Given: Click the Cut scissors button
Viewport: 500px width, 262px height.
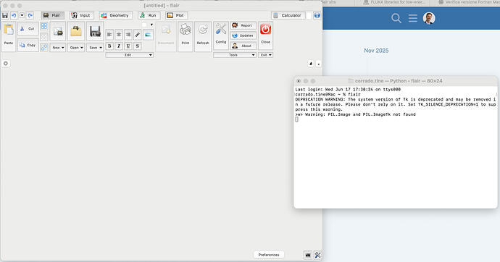Looking at the screenshot, I should [x=28, y=29].
